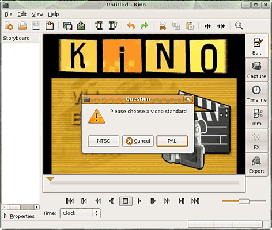Screen dimensions: 272x230
Task: Click Cancel in the Question dialog
Action: [x=138, y=141]
